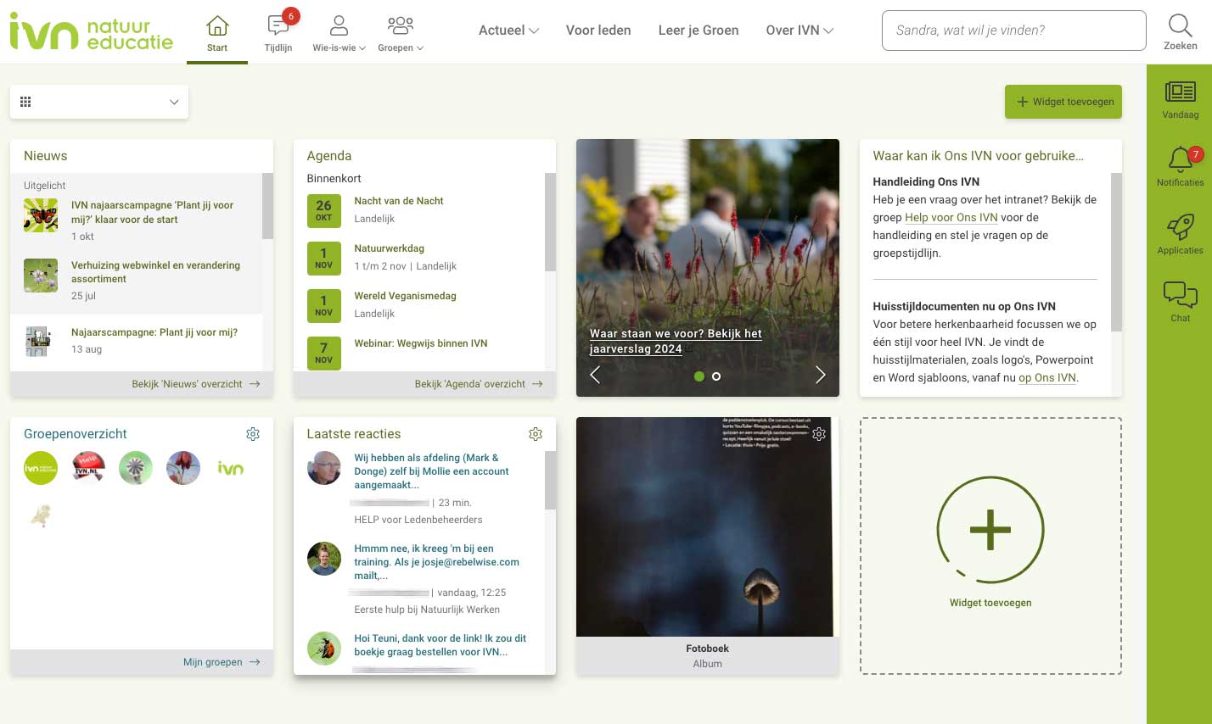Open Laatste reacties widget settings gear
The width and height of the screenshot is (1212, 724).
coord(536,434)
